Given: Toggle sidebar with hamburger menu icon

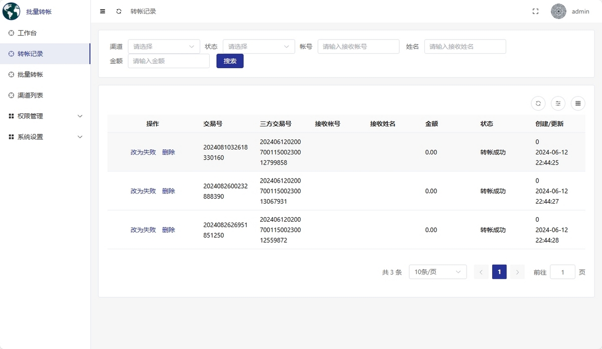Looking at the screenshot, I should tap(103, 11).
